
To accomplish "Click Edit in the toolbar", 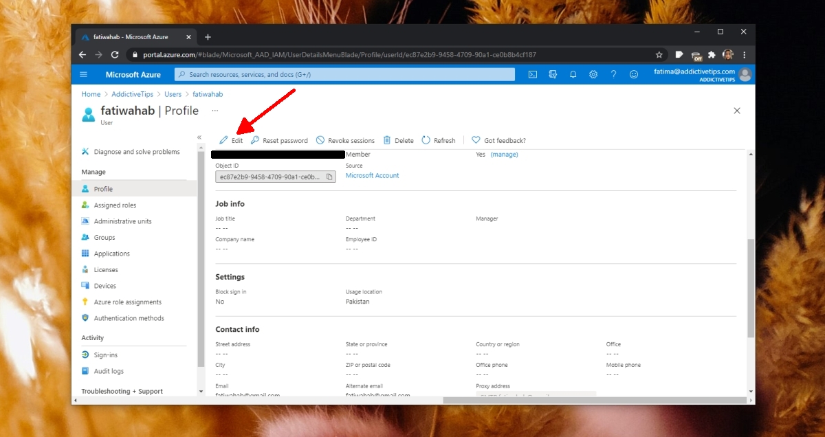I will 231,140.
